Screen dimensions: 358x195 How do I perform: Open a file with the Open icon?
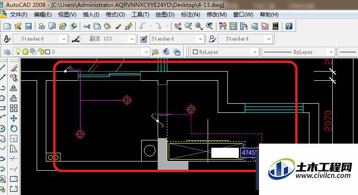(18, 26)
